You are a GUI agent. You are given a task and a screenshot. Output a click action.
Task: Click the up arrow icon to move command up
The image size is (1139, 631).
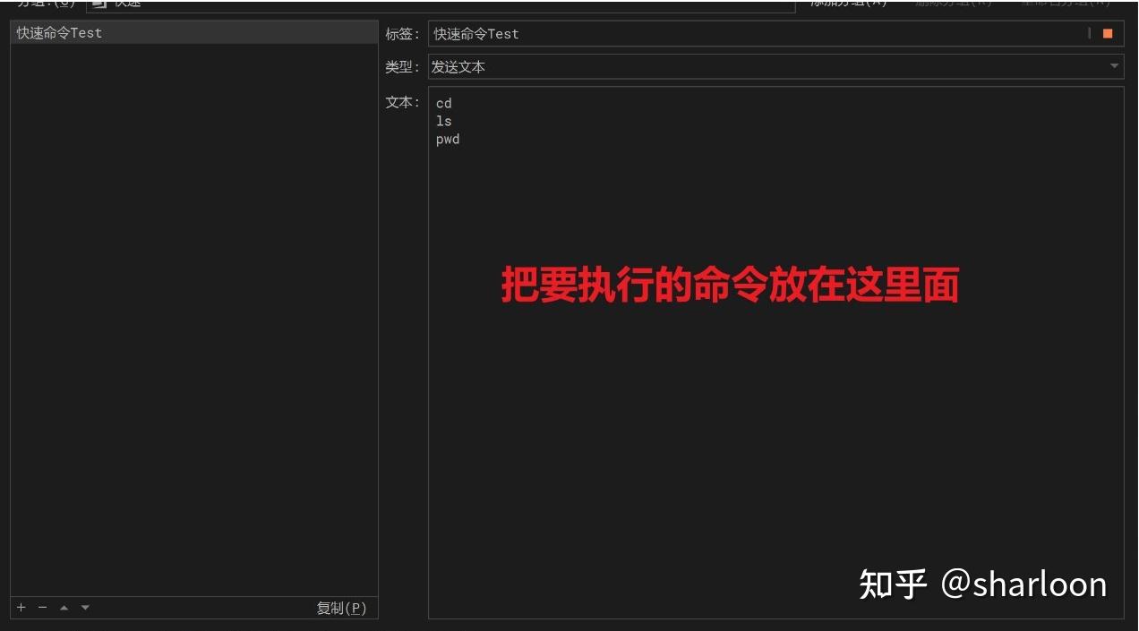tap(63, 607)
